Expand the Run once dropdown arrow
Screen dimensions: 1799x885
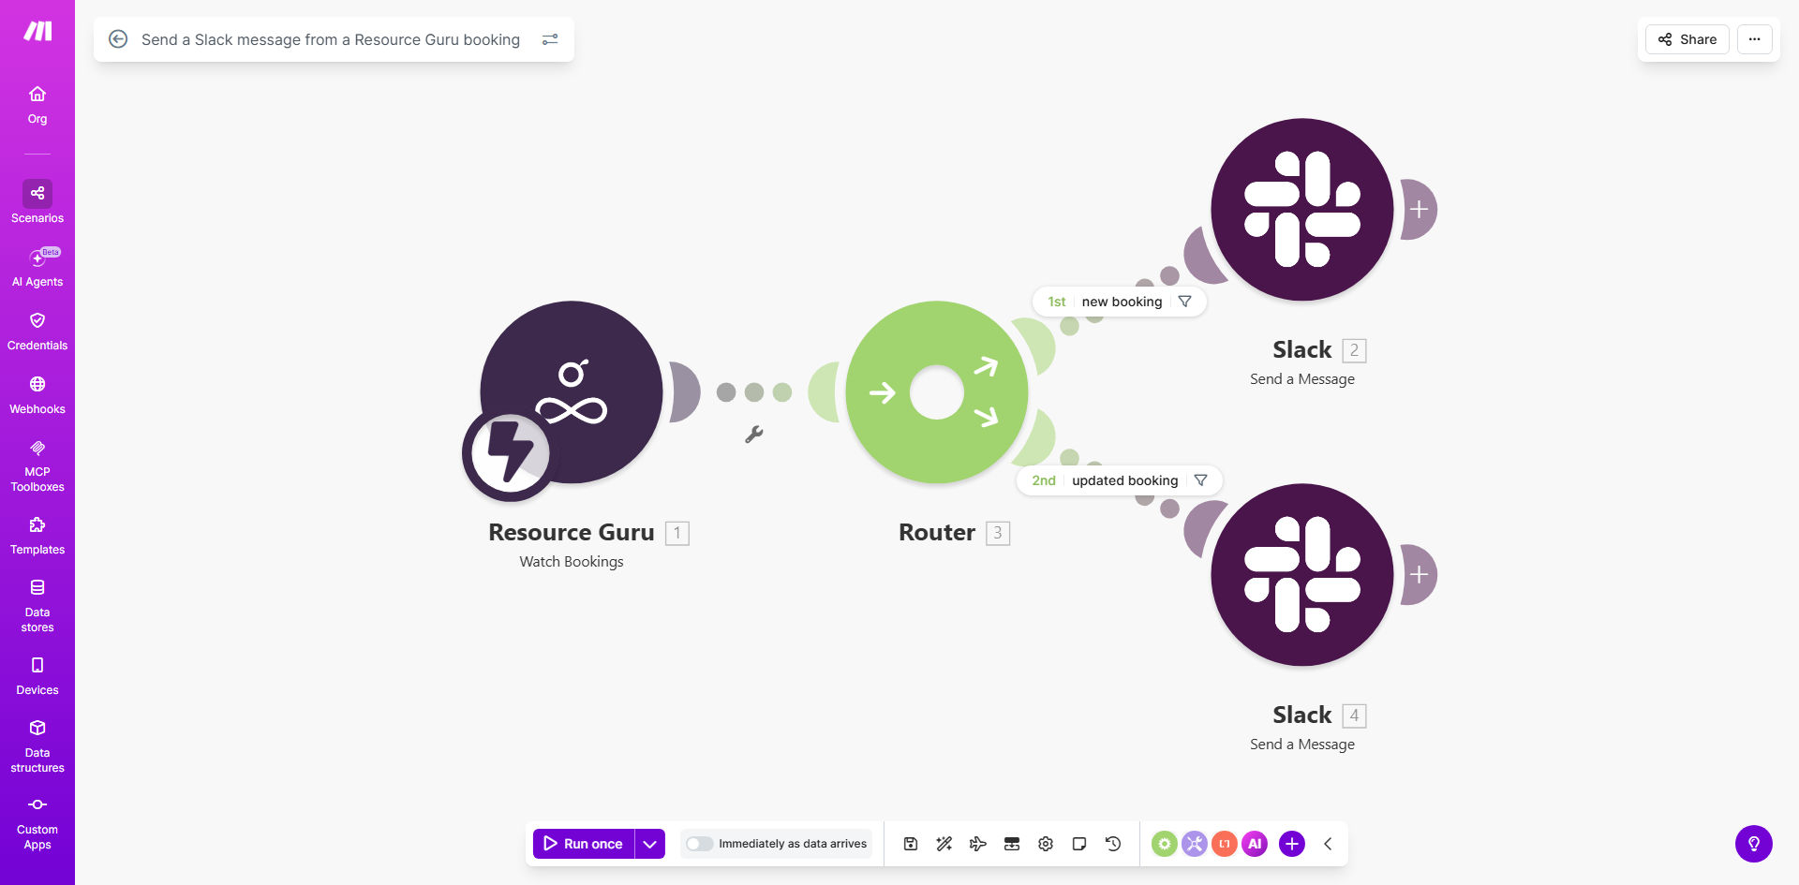point(650,844)
